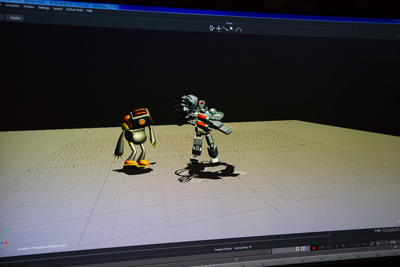The height and width of the screenshot is (267, 400).
Task: Click the XYZ axis indicator in viewport
Action: (4, 237)
